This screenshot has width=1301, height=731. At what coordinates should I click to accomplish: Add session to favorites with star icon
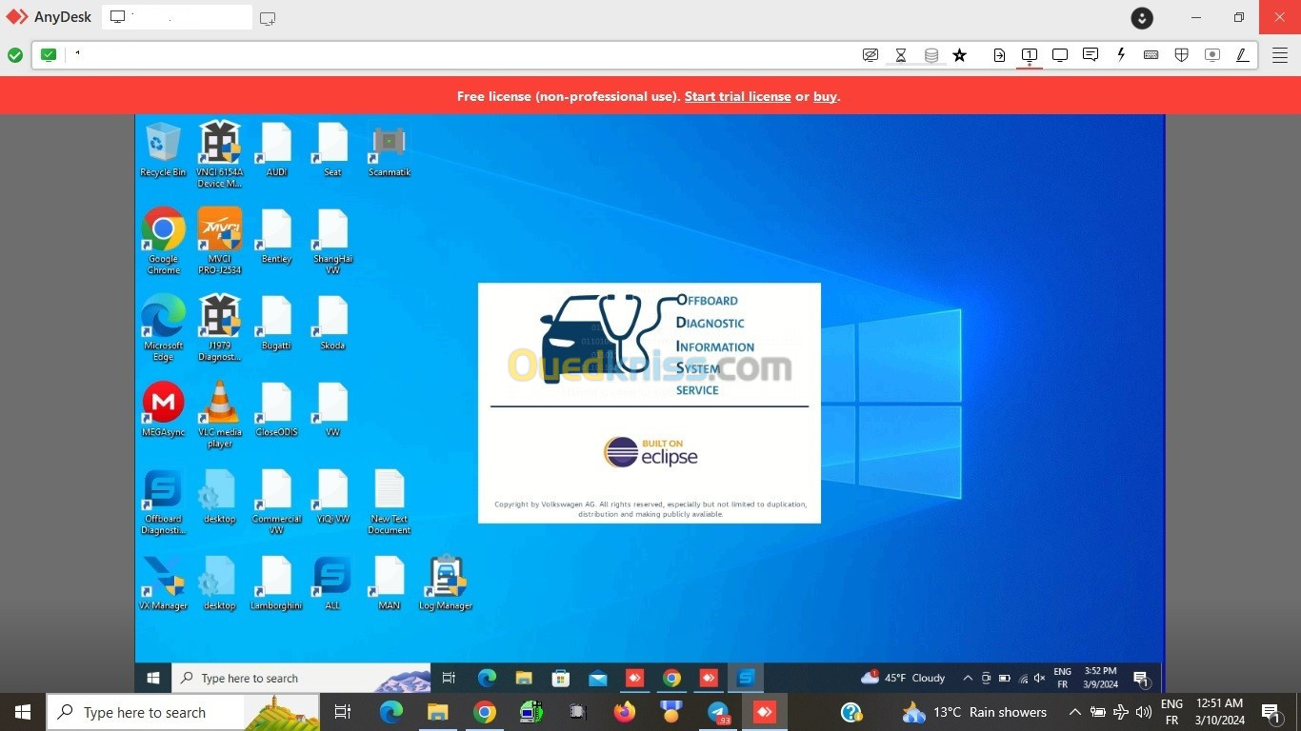pyautogui.click(x=960, y=55)
